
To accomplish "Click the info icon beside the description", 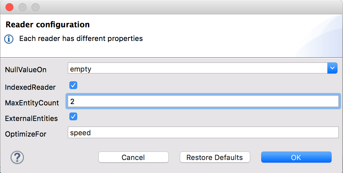I will pyautogui.click(x=9, y=39).
